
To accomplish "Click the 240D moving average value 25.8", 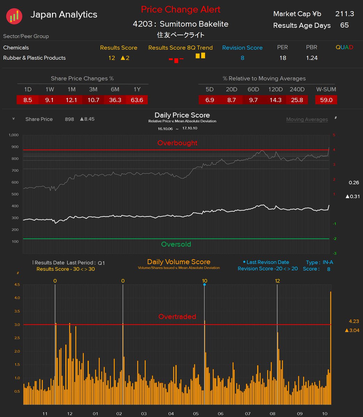I will point(297,100).
